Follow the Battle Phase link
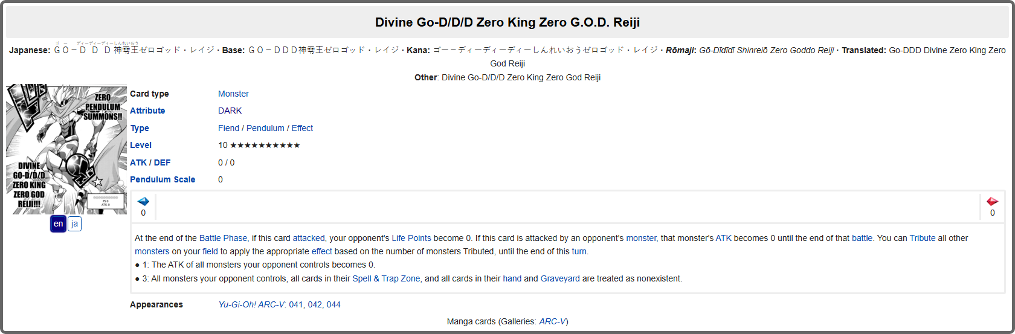 coord(223,238)
